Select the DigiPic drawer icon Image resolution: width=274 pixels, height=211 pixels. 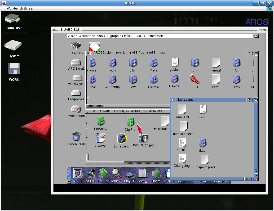(x=130, y=122)
